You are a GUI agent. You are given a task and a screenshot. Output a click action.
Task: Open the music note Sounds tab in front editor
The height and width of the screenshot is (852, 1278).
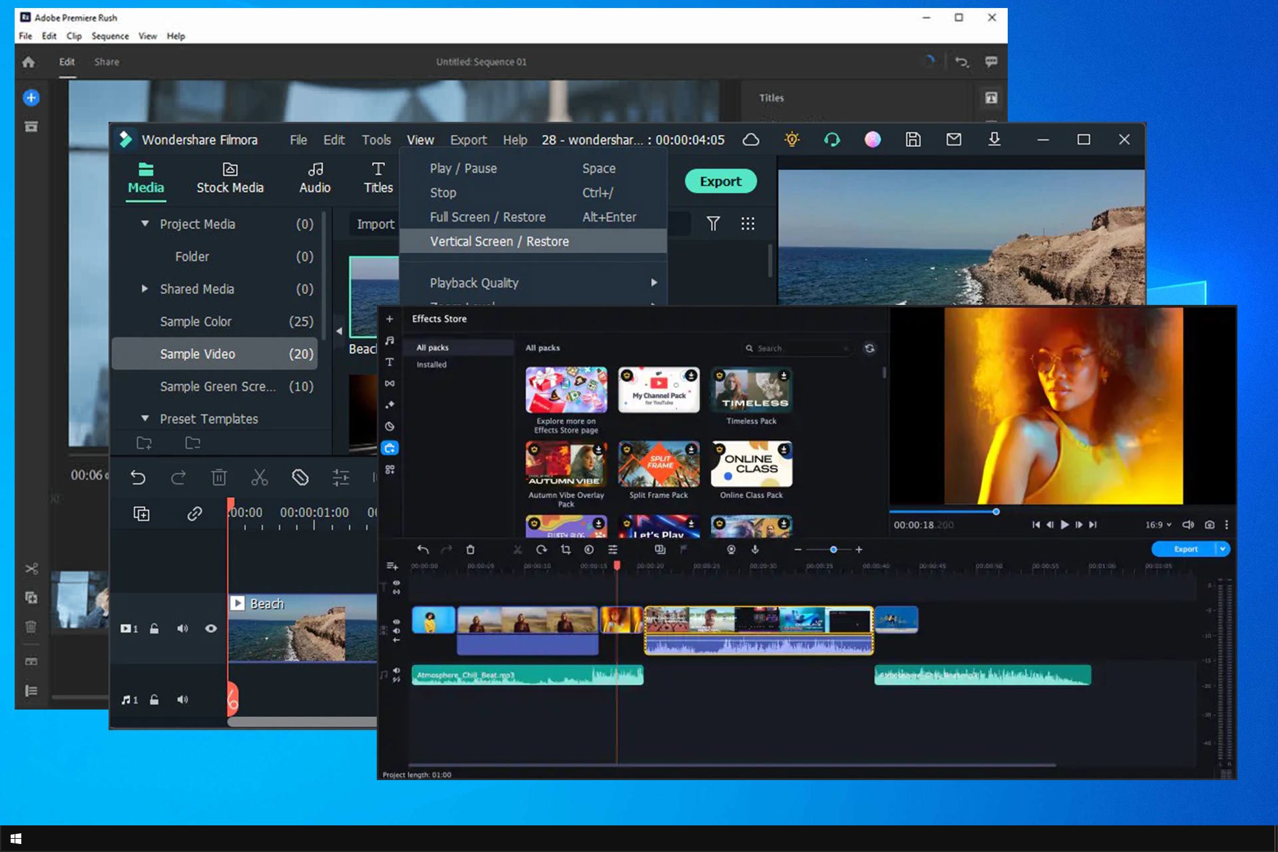pos(390,340)
